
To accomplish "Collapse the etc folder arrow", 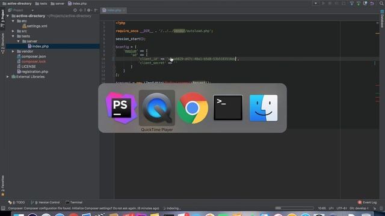I will tap(13, 21).
